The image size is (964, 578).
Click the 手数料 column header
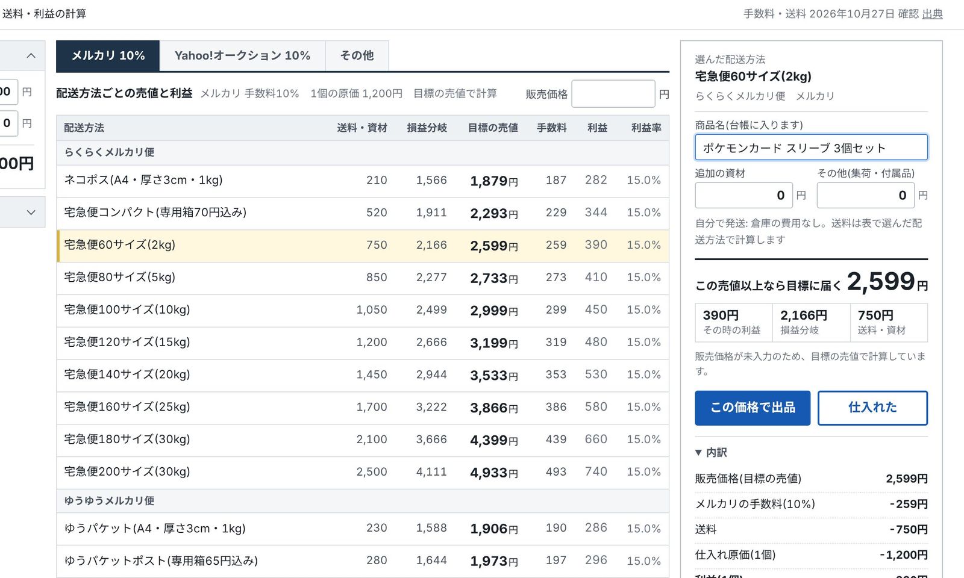pos(551,128)
